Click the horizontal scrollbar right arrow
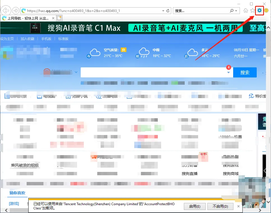Image resolution: width=271 pixels, height=213 pixels. tap(260, 210)
